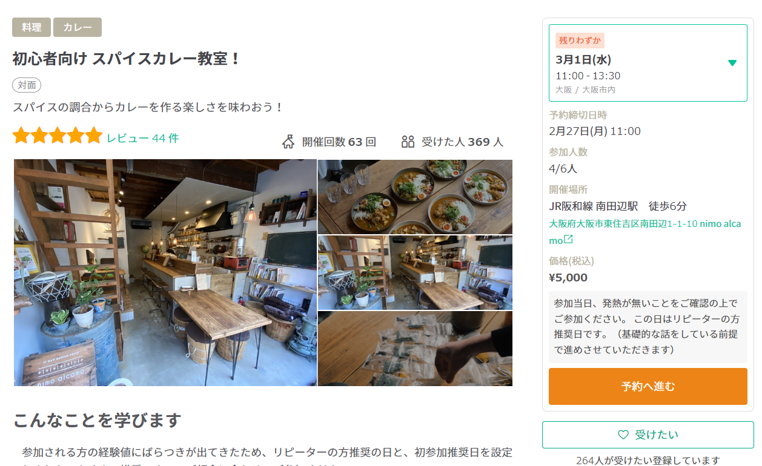Click the five-star rating icons
This screenshot has height=466, width=762.
tap(58, 136)
